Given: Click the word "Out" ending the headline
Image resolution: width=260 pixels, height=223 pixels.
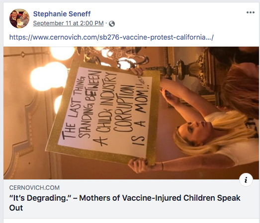Looking at the screenshot, I should point(16,208).
